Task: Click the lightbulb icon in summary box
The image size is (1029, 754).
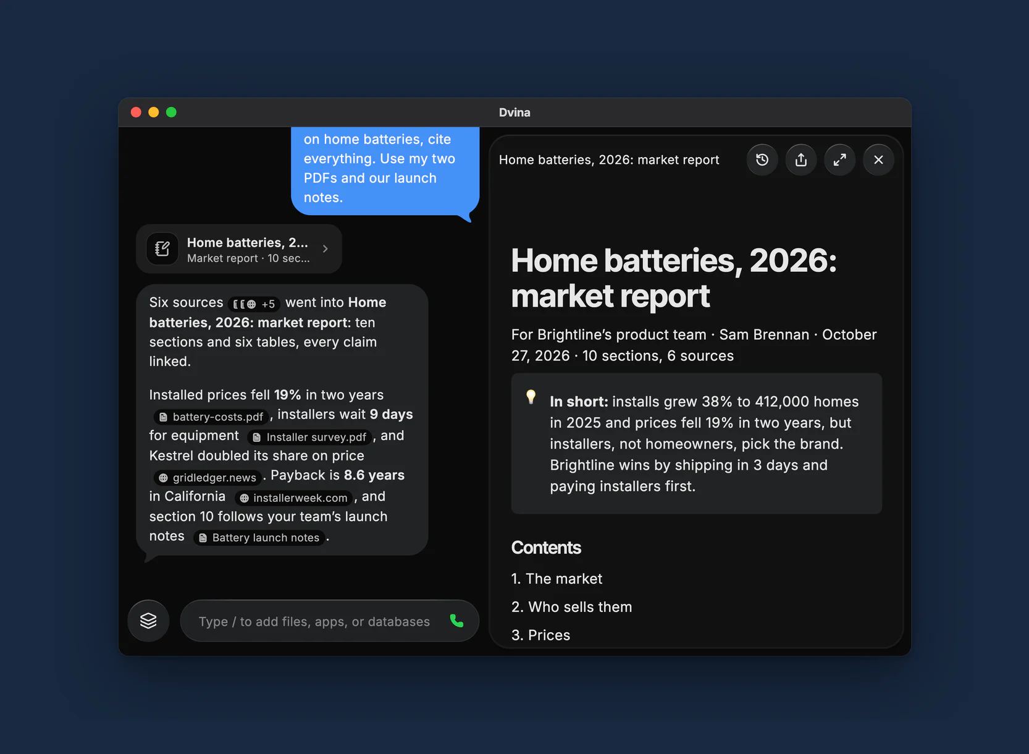Action: tap(531, 397)
